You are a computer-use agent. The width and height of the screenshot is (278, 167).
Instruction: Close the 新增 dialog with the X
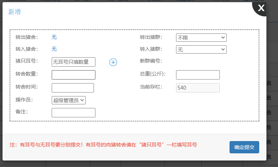pos(261,8)
